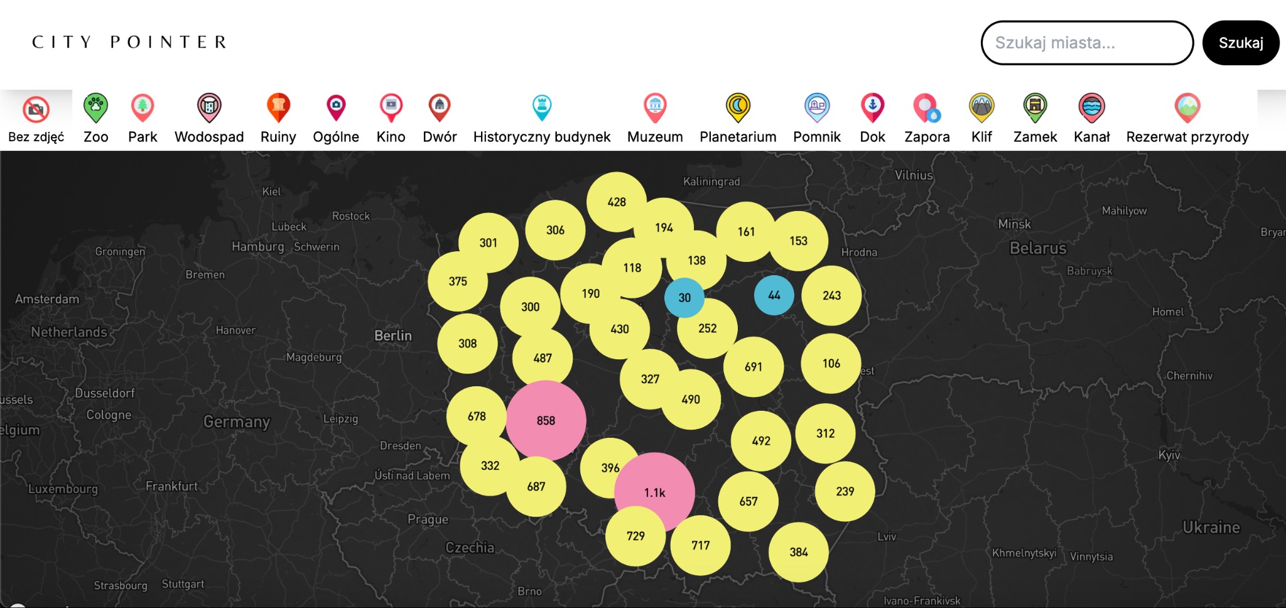Screen dimensions: 1286x608
Task: Toggle the Bez zdjęć filter
Action: [36, 108]
